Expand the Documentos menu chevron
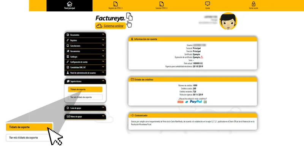Screen dimensions: 304x149 (103, 34)
